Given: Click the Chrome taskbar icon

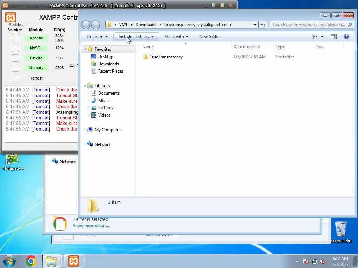Looking at the screenshot, I should (31, 261).
